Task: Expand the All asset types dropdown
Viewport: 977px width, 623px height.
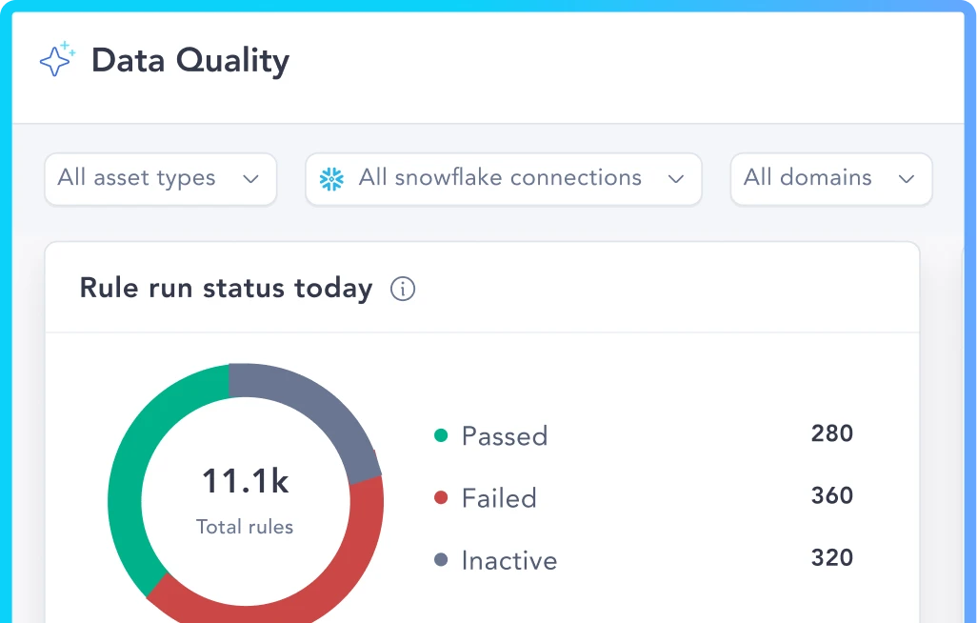Action: click(x=160, y=179)
